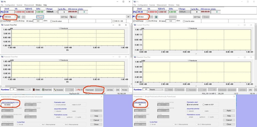The height and width of the screenshot is (127, 257).
Task: Click the Runtime value field in P0
Action: pyautogui.click(x=13, y=89)
